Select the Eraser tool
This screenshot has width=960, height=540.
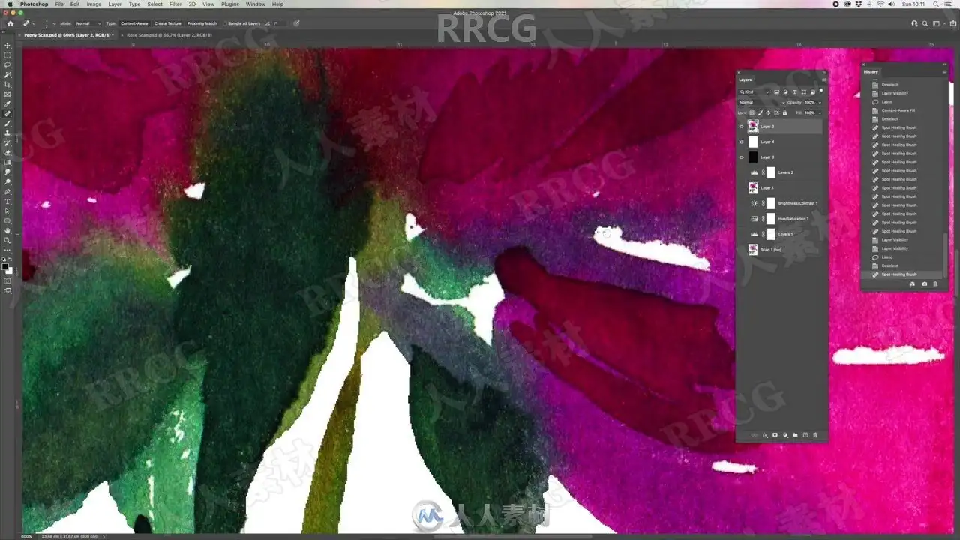coord(7,152)
